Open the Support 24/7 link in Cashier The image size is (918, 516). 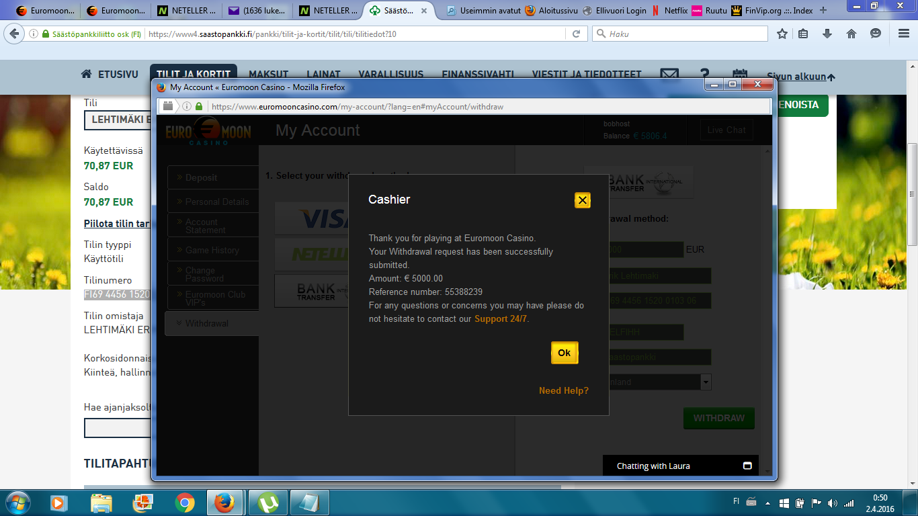501,318
